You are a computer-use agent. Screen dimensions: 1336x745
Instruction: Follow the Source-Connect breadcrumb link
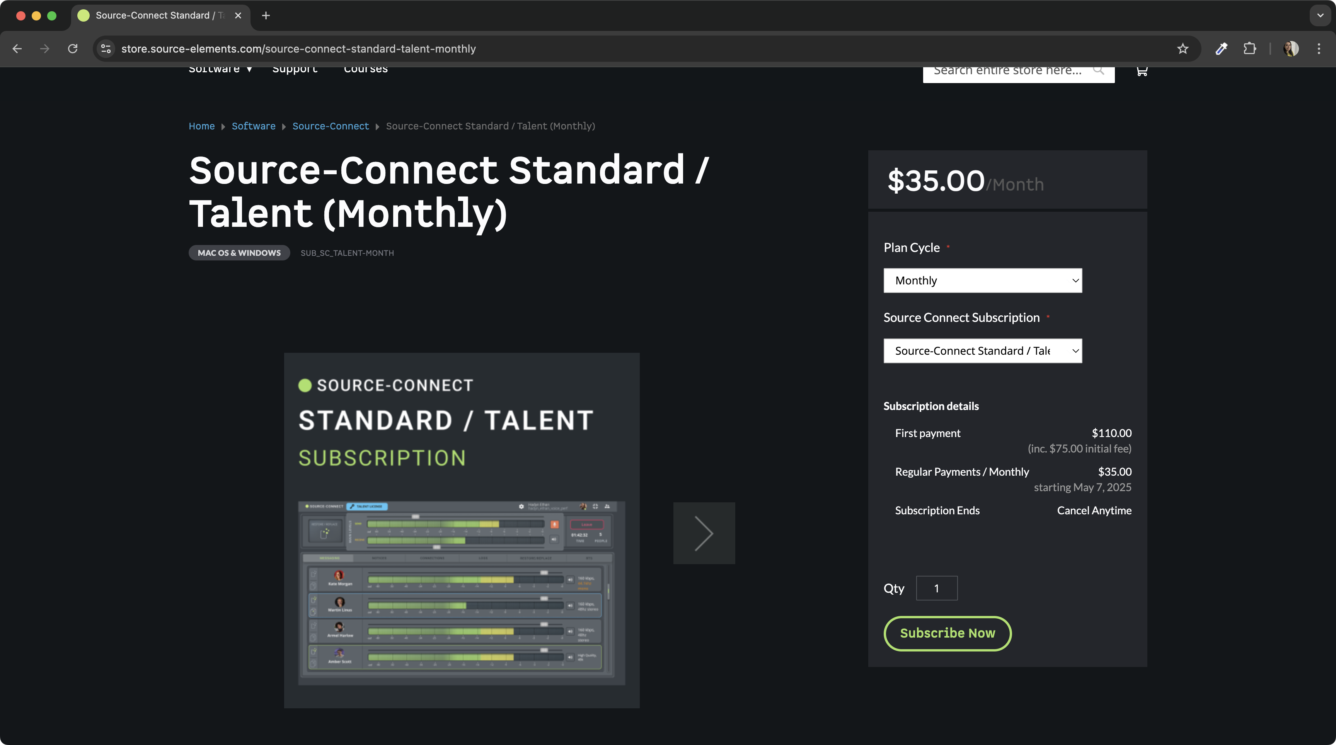[x=331, y=126]
